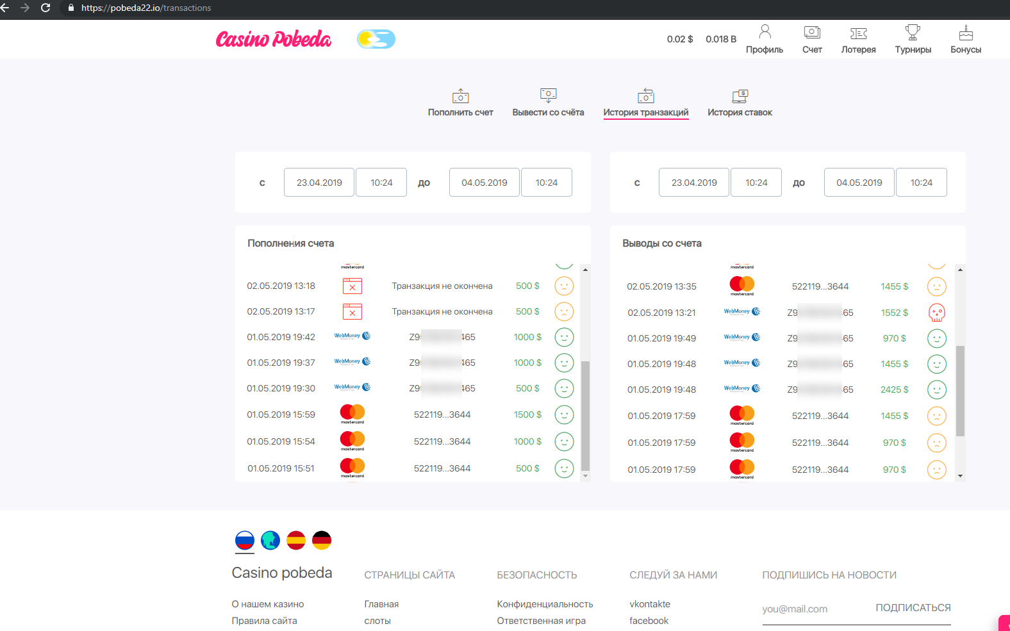Pick deposits end date 04.05.2019
The height and width of the screenshot is (631, 1010).
[484, 183]
